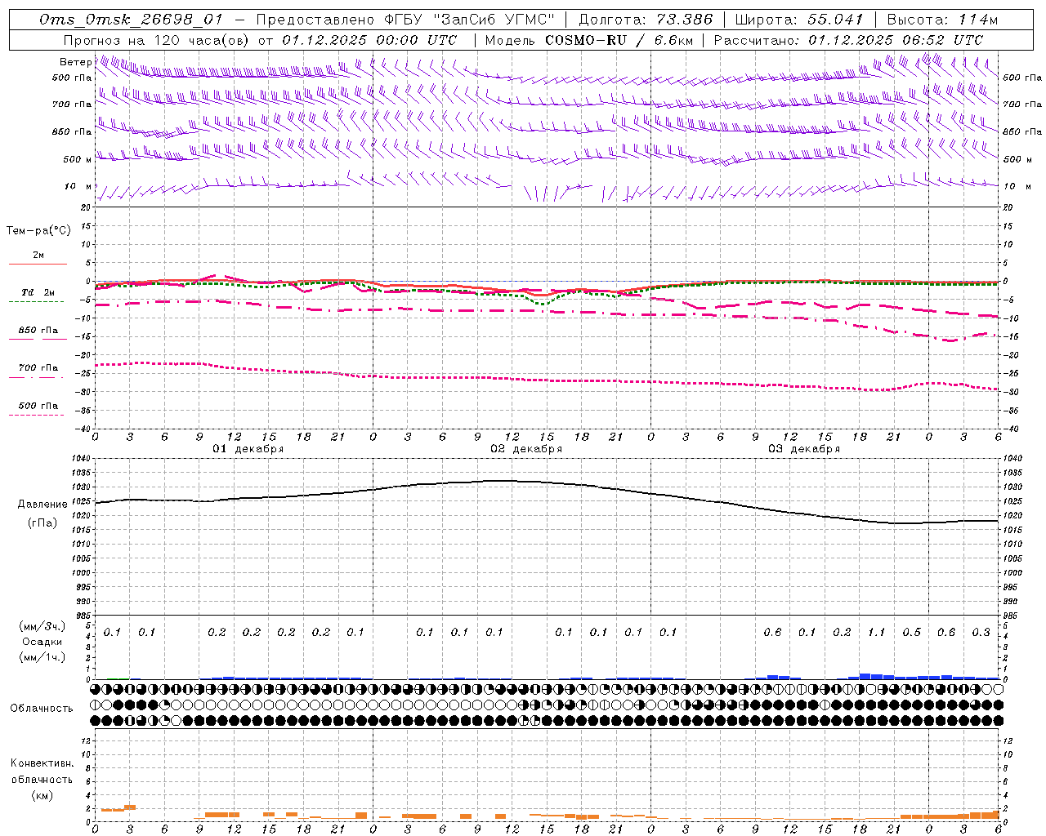
Task: Click the 0.3 precipitation value
Action: [981, 632]
